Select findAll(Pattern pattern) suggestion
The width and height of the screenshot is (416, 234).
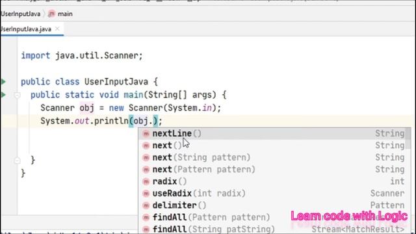click(x=272, y=217)
